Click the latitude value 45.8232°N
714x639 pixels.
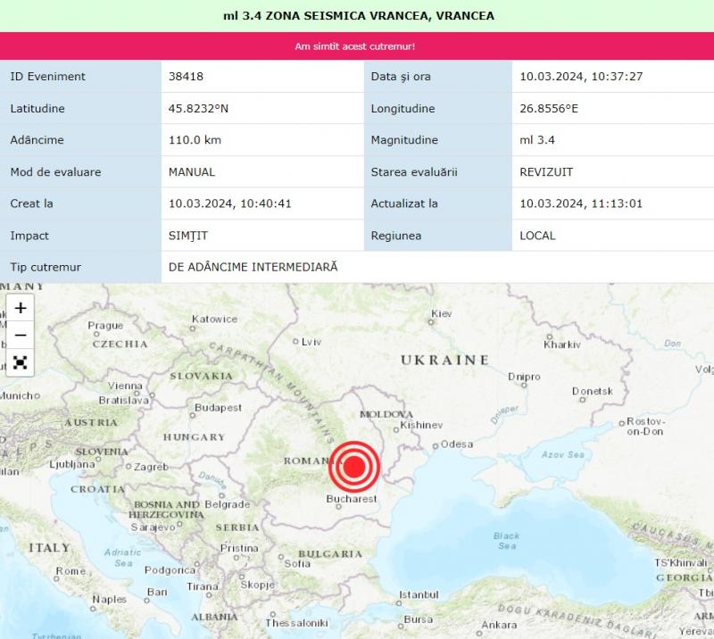pos(198,109)
